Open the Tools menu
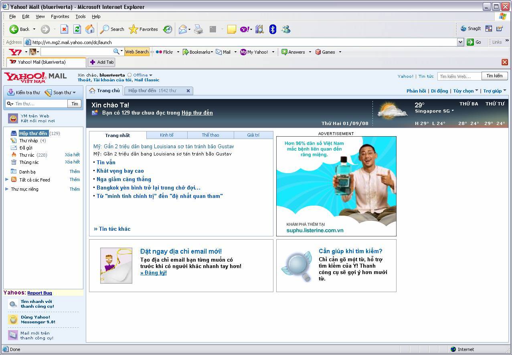 [x=81, y=16]
